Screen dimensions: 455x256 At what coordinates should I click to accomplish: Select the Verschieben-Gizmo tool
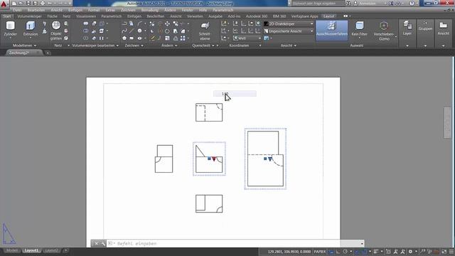click(x=384, y=31)
